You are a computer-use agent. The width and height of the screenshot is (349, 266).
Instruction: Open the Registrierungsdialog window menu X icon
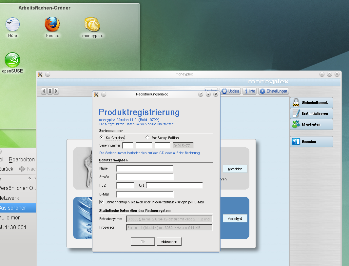click(96, 94)
